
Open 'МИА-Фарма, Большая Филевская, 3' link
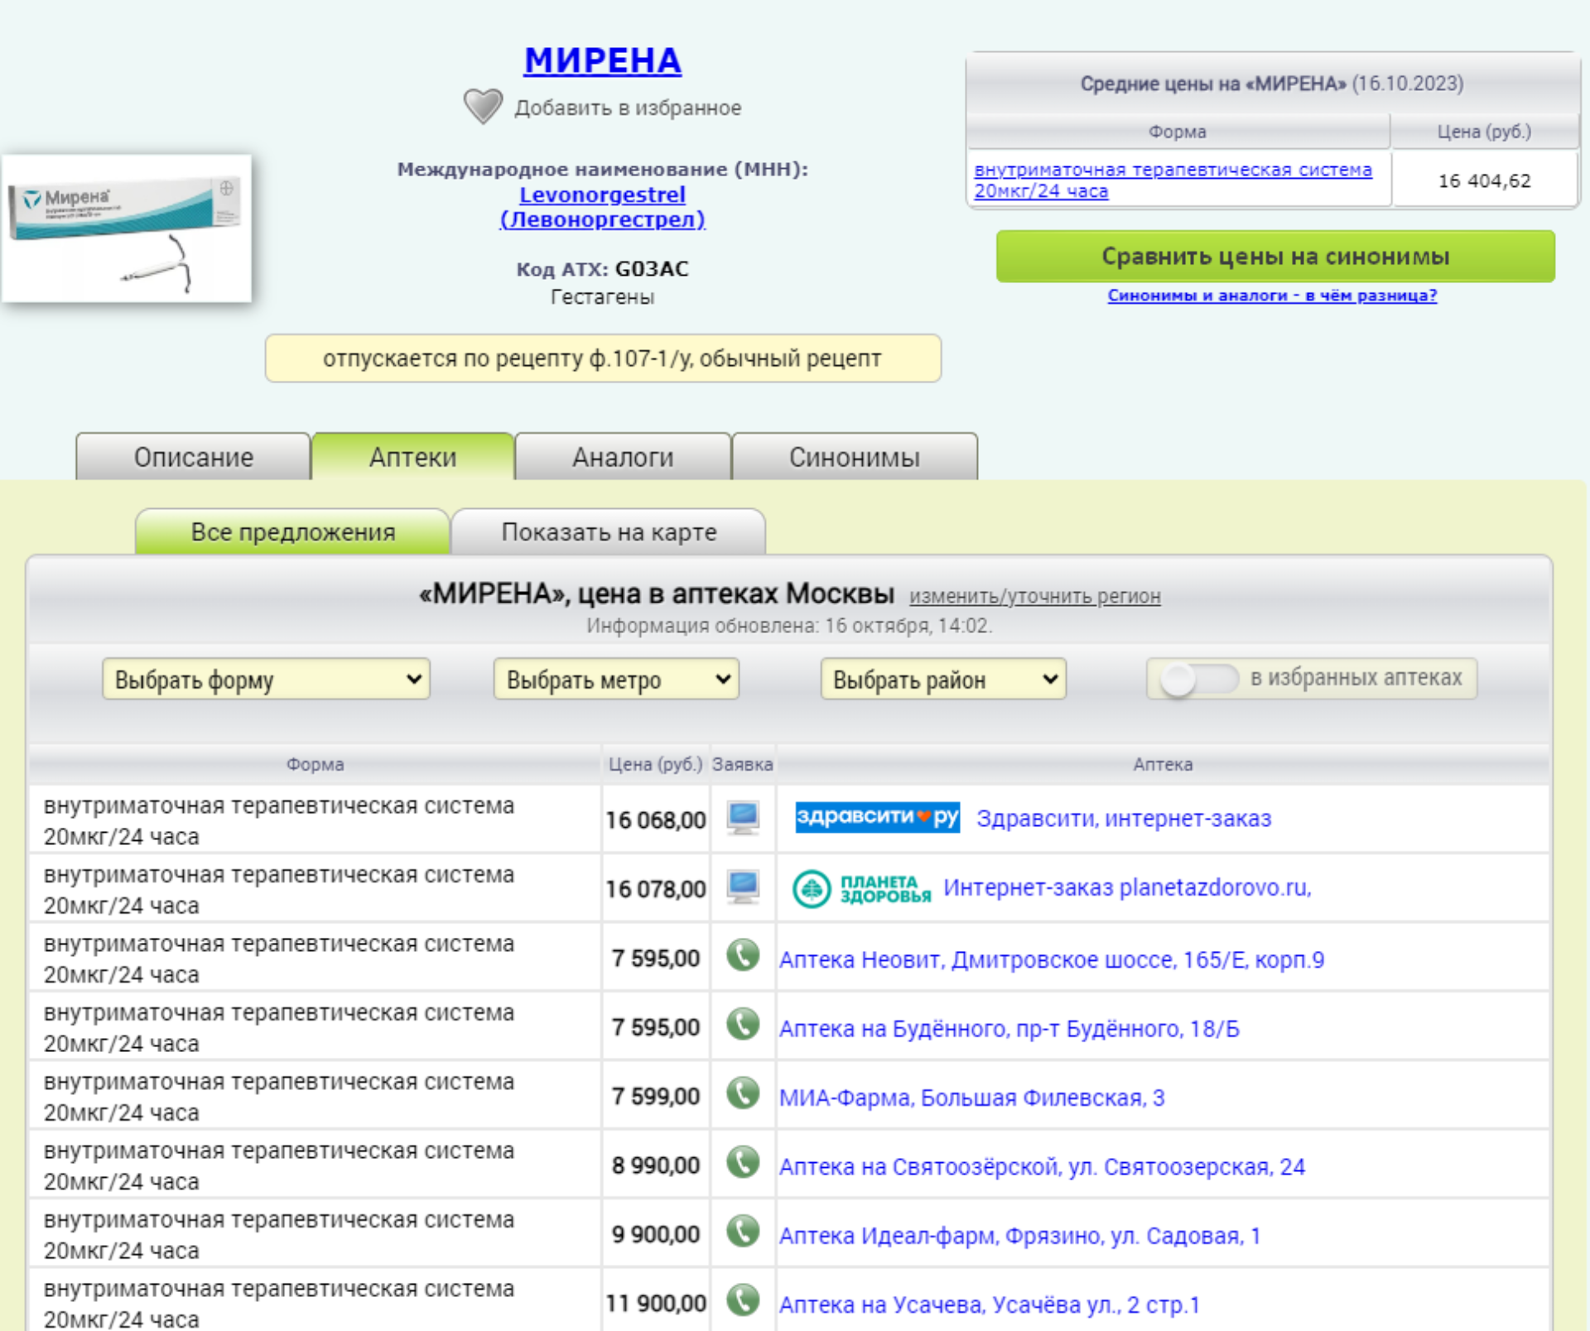click(x=972, y=1098)
